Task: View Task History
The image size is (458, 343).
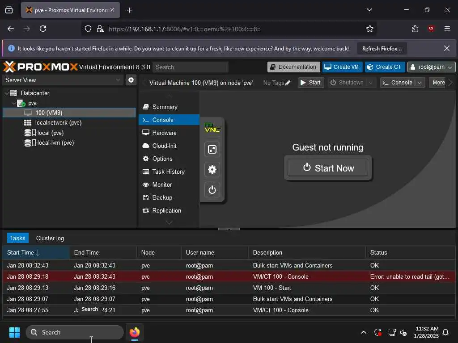Action: (x=169, y=171)
